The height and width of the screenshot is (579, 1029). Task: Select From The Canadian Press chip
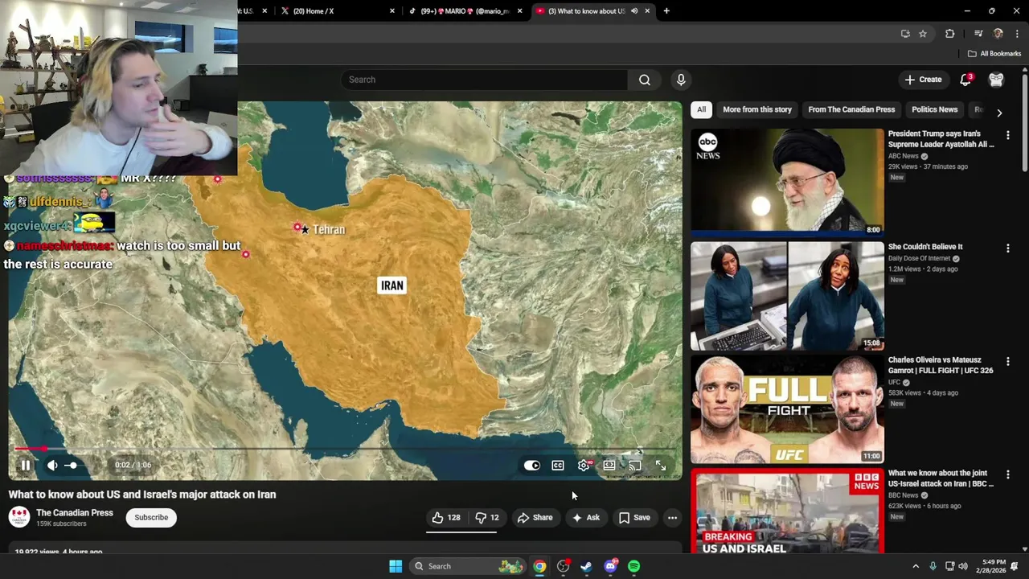pos(851,109)
